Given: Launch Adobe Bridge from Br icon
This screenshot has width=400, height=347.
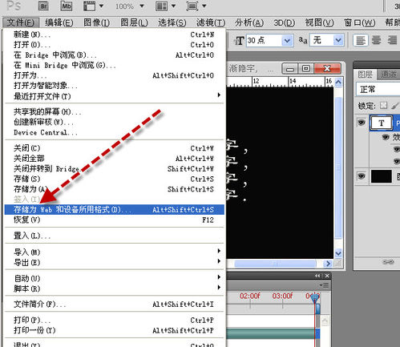Looking at the screenshot, I should pyautogui.click(x=43, y=6).
